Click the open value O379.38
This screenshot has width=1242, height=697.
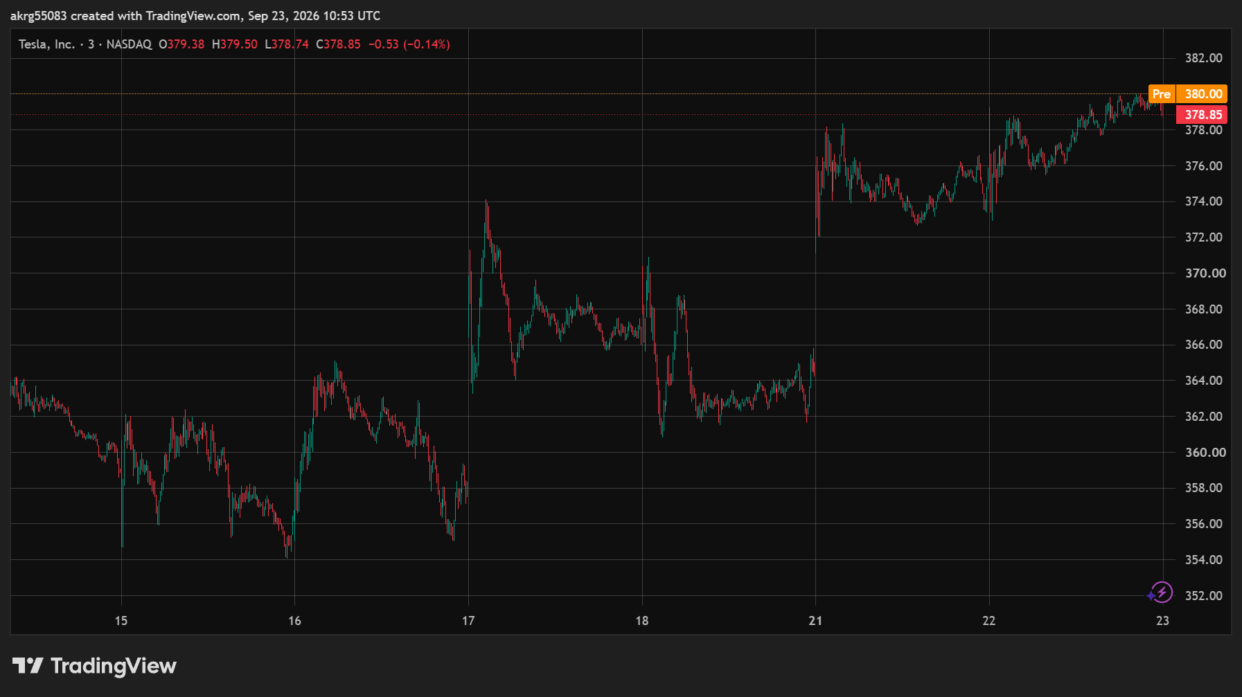[x=181, y=44]
